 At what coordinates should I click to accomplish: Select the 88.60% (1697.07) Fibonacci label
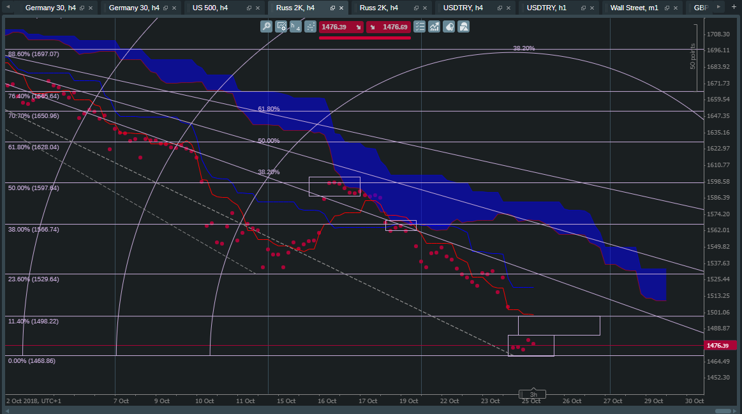(x=34, y=54)
